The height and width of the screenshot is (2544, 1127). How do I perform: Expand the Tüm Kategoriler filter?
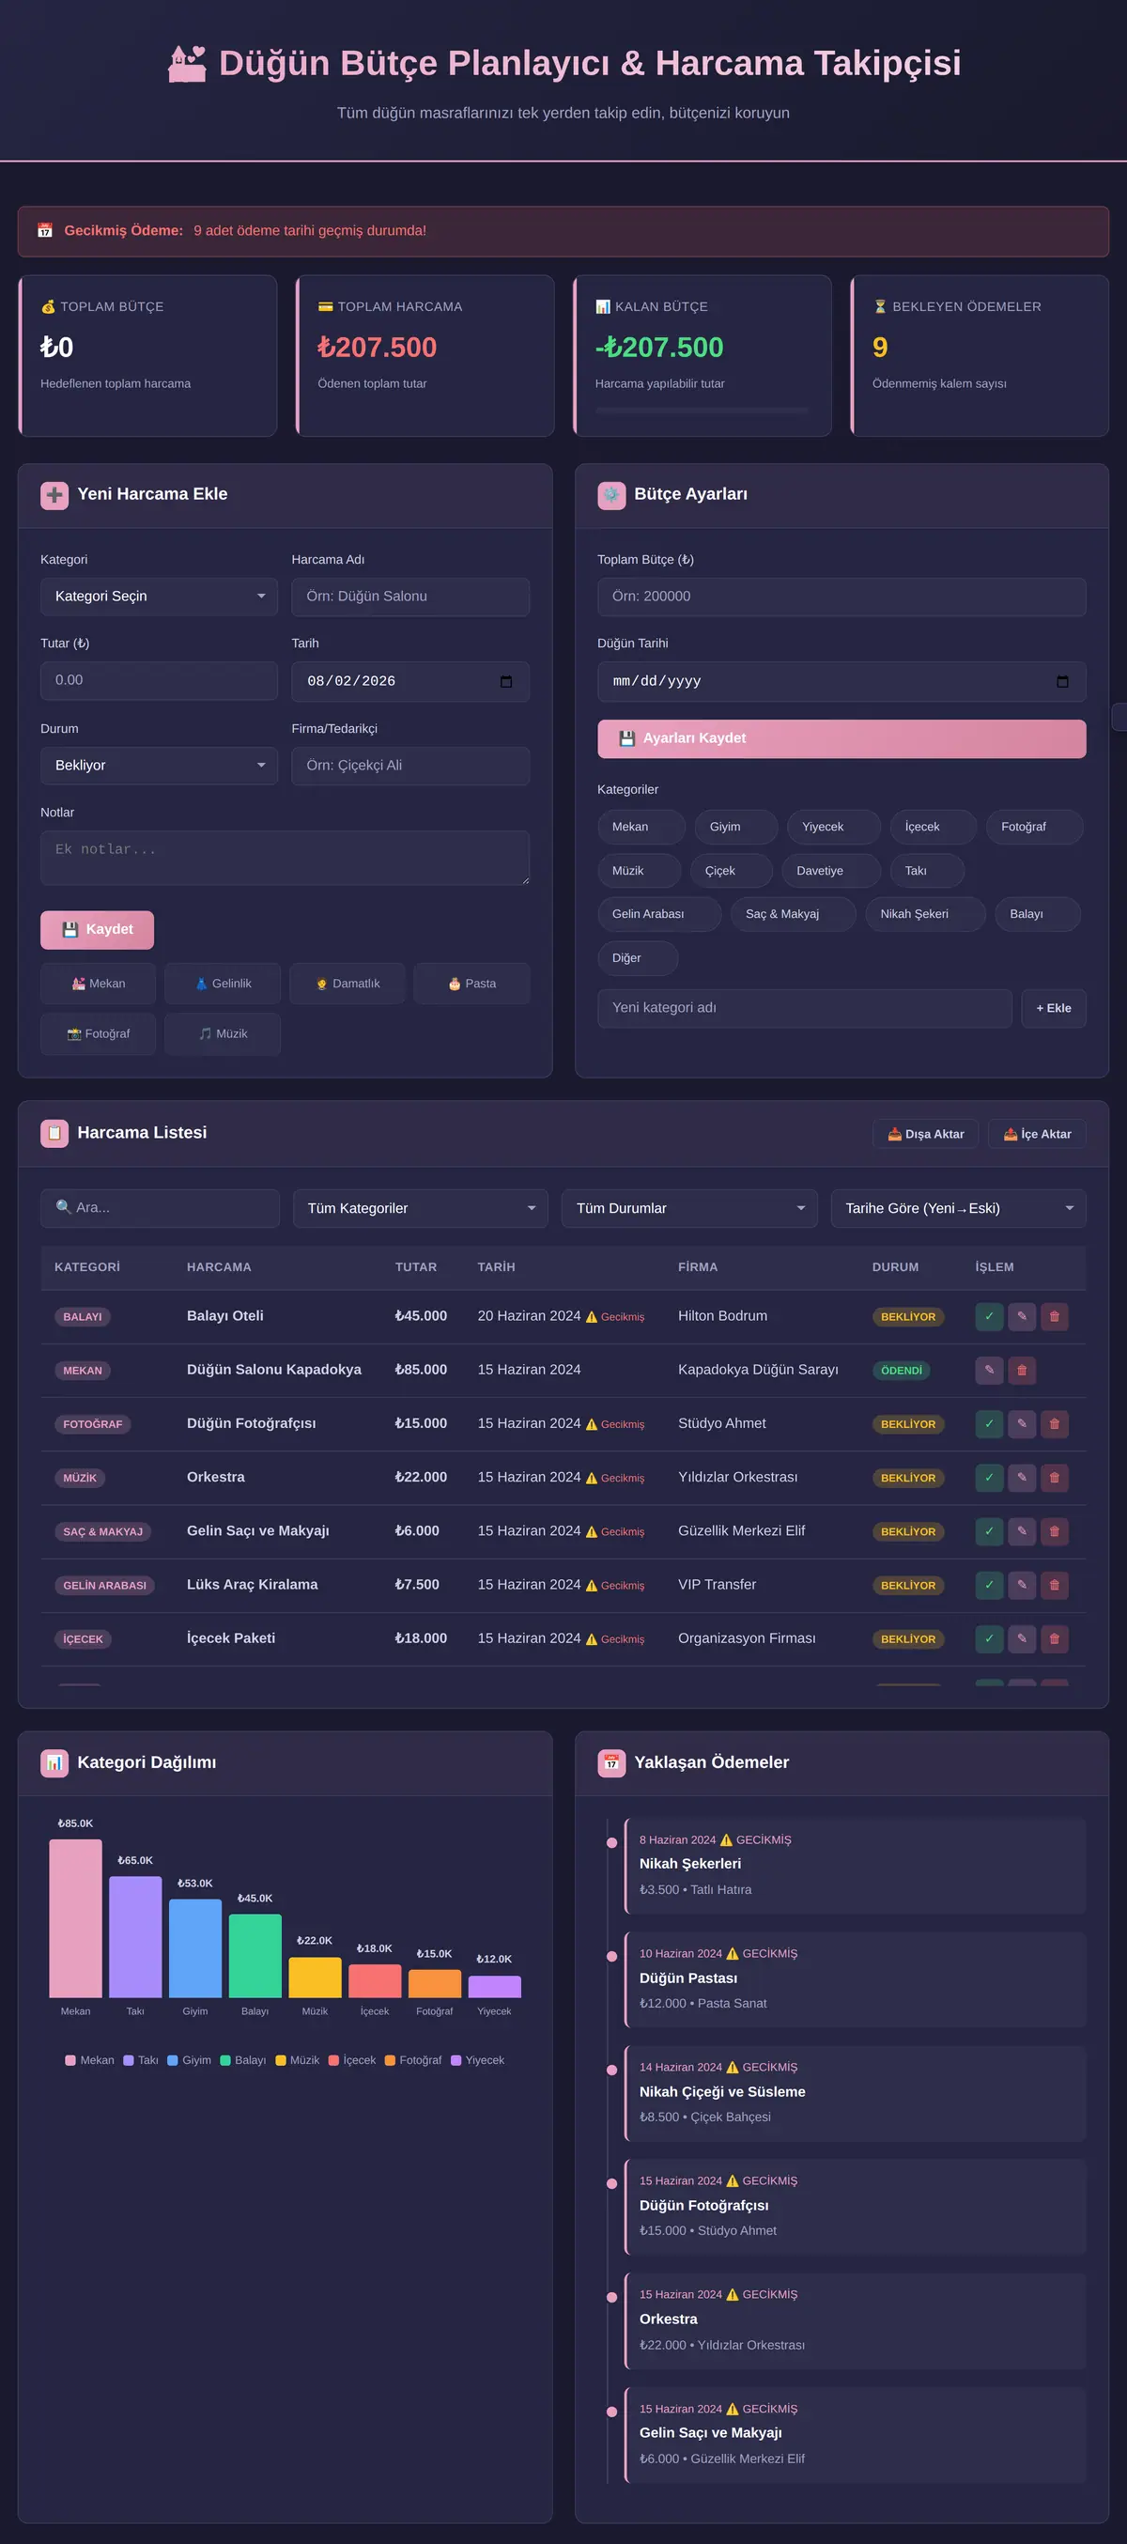coord(421,1208)
